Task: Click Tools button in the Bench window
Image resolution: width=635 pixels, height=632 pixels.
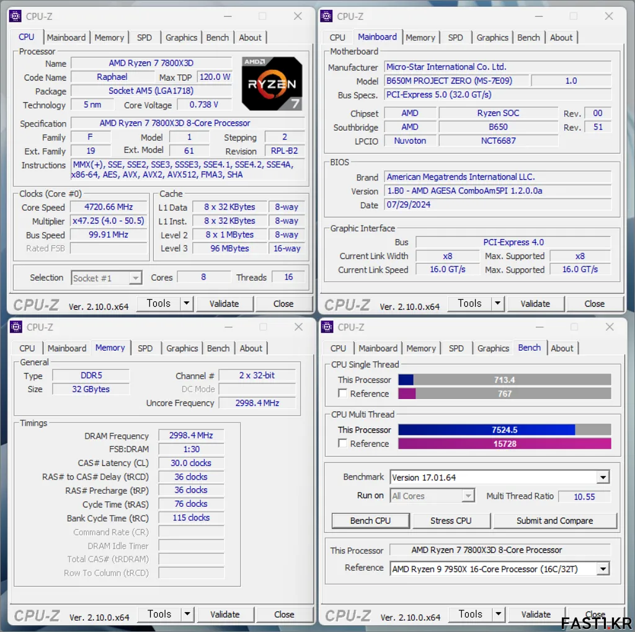Action: pyautogui.click(x=470, y=614)
